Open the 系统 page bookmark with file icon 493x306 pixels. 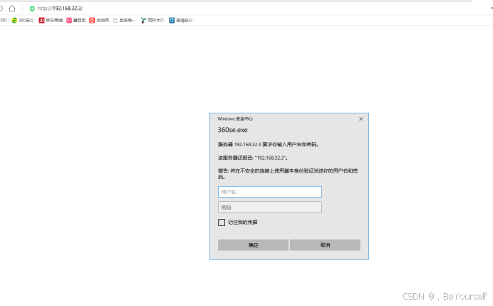click(x=125, y=20)
